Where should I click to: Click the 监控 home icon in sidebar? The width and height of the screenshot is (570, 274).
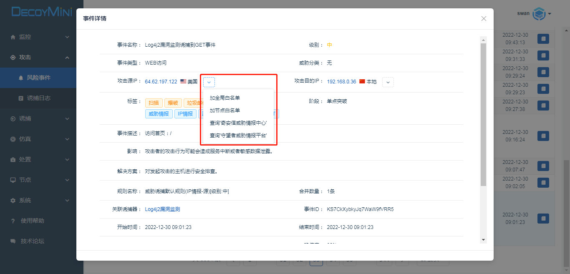(x=13, y=37)
